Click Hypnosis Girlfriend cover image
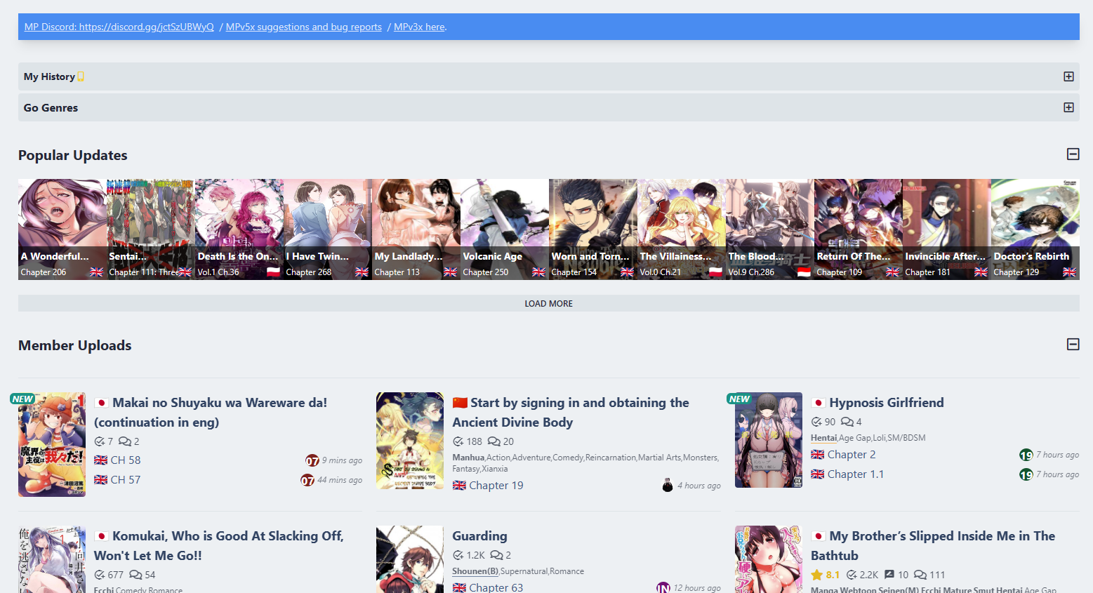This screenshot has width=1093, height=593. (x=769, y=440)
